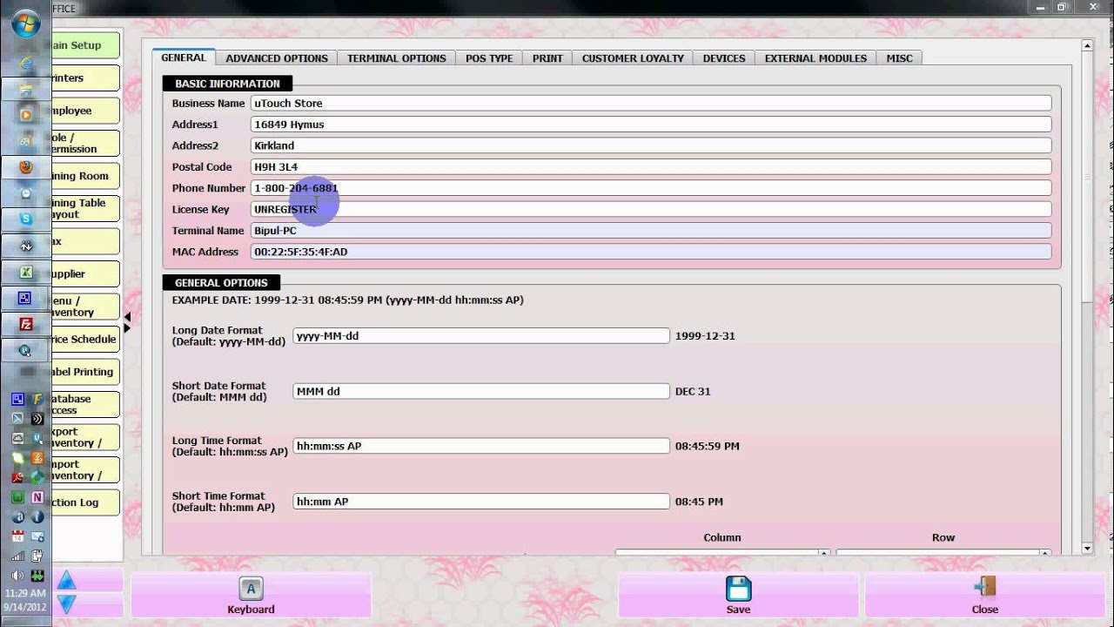Click the License Key field
Screen dimensions: 1114x627
(651, 209)
